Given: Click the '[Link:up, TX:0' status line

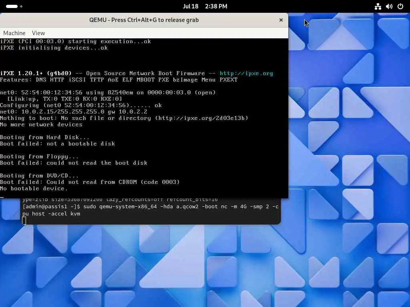Looking at the screenshot, I should point(64,99).
